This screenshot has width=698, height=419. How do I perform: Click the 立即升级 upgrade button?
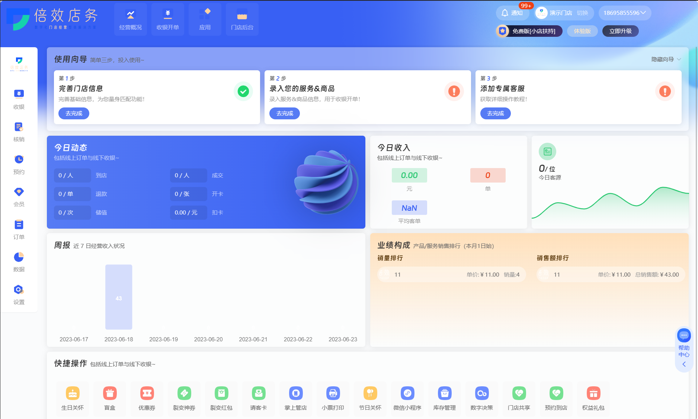(620, 31)
